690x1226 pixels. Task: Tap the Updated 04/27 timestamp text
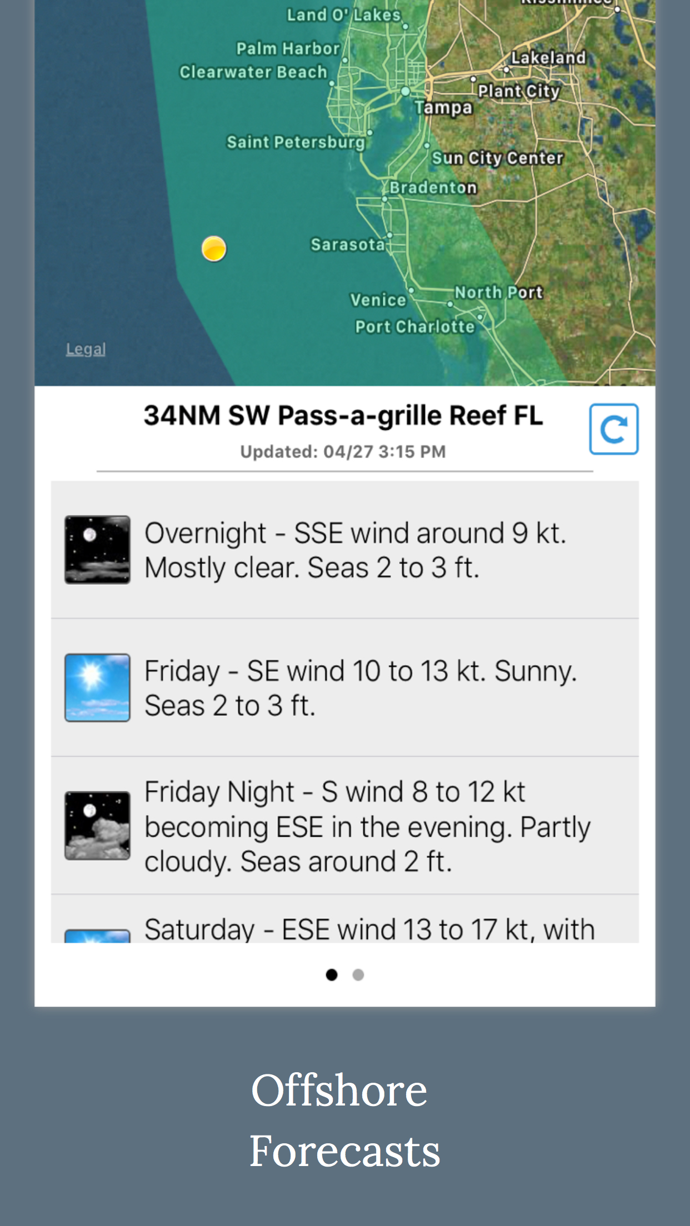click(343, 452)
